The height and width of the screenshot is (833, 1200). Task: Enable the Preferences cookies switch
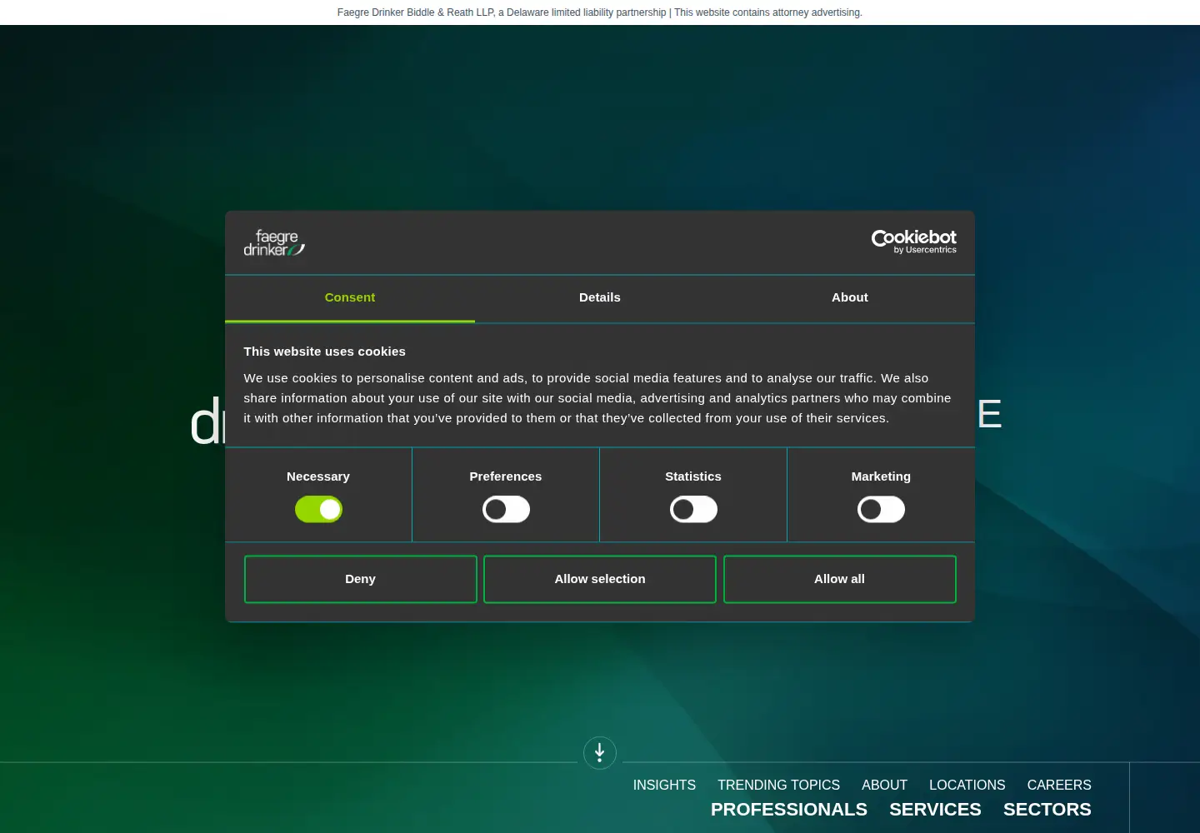tap(506, 509)
